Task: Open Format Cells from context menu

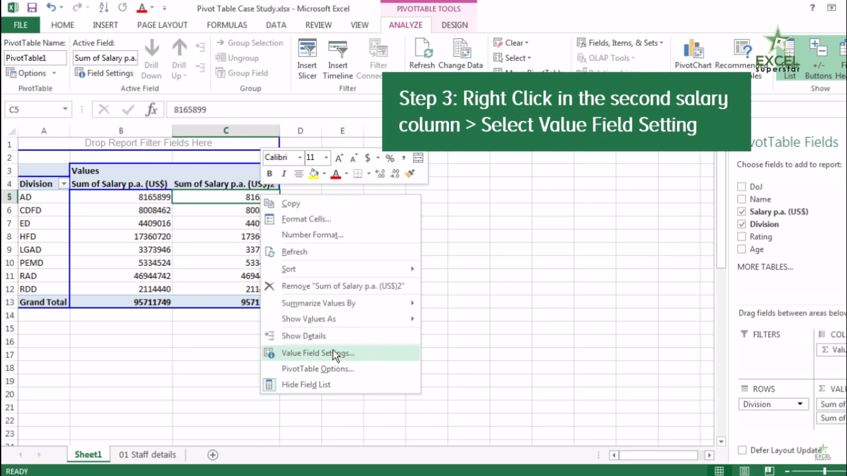Action: click(340, 219)
